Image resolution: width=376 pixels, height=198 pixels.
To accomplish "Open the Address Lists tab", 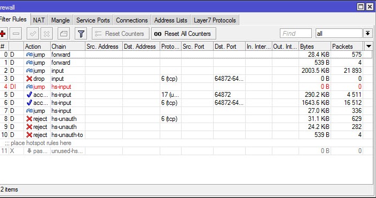I will tap(171, 20).
